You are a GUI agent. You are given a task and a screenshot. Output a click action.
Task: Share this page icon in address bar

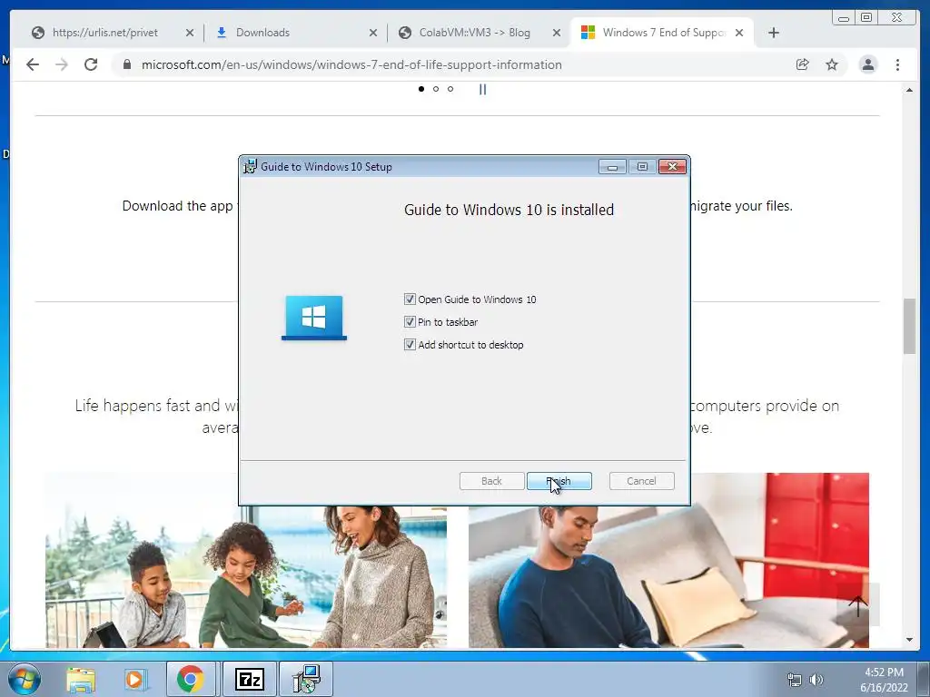[803, 64]
